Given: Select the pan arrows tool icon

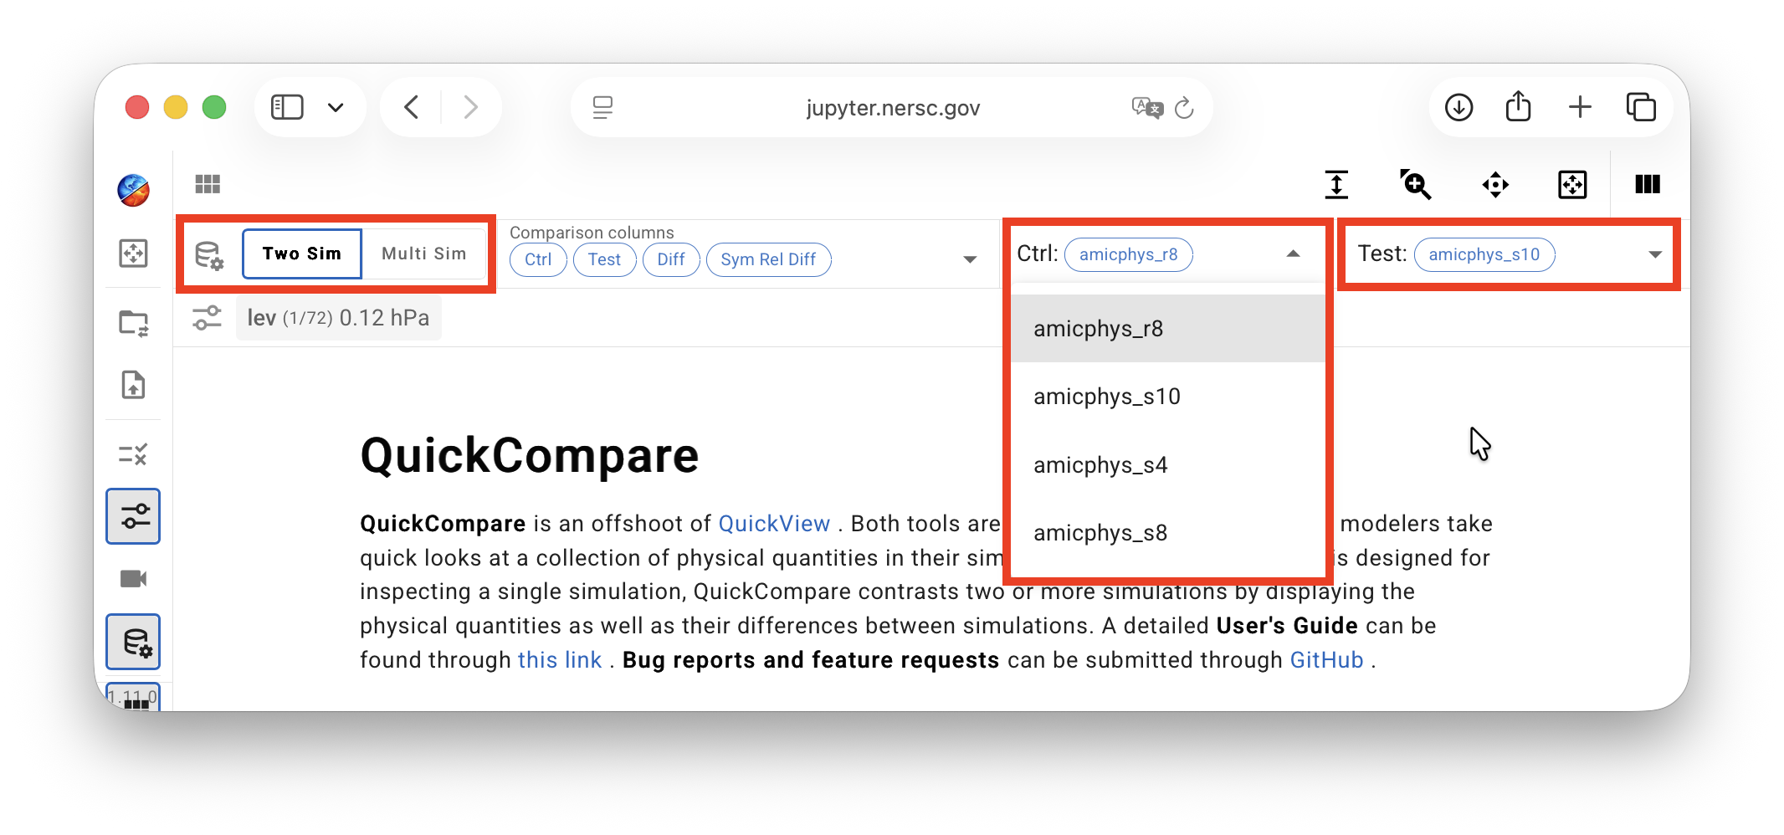Looking at the screenshot, I should pyautogui.click(x=1495, y=184).
